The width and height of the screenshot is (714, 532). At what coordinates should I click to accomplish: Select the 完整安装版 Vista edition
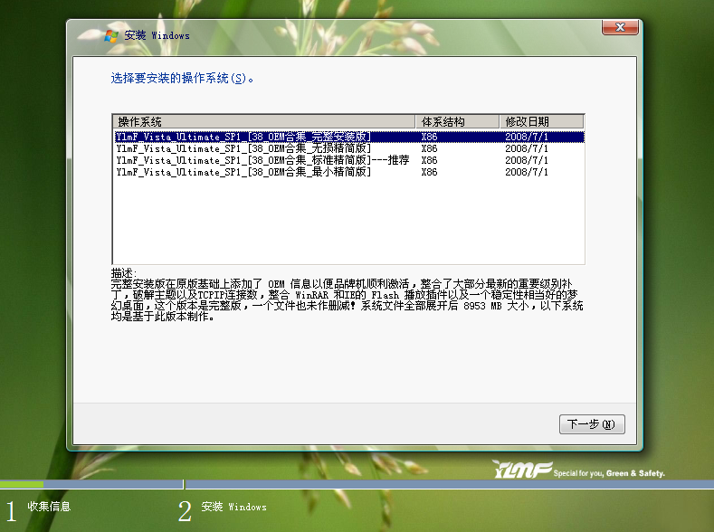coord(243,137)
